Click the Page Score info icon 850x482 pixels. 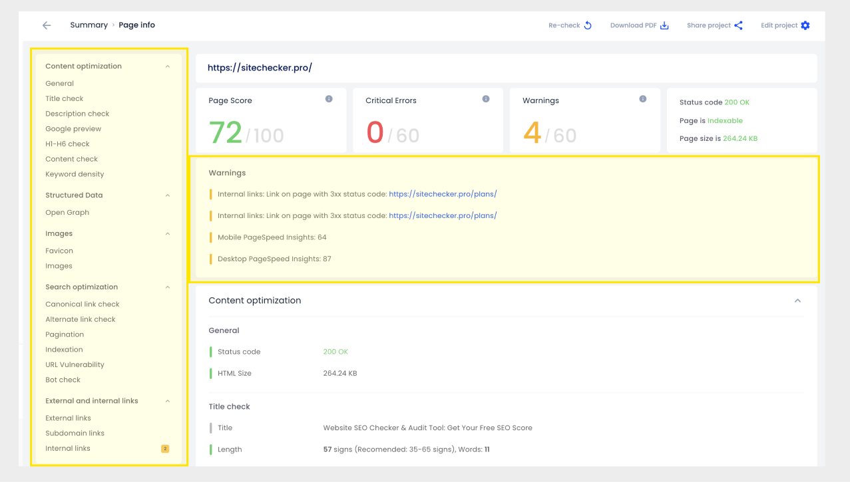(x=329, y=99)
